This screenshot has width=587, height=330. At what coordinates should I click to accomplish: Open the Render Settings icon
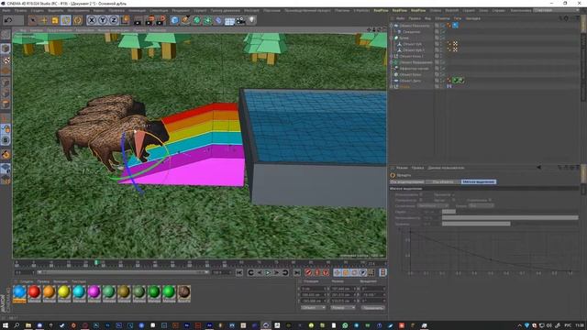coord(161,20)
